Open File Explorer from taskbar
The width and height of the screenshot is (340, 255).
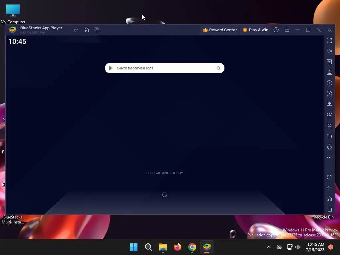[x=163, y=247]
